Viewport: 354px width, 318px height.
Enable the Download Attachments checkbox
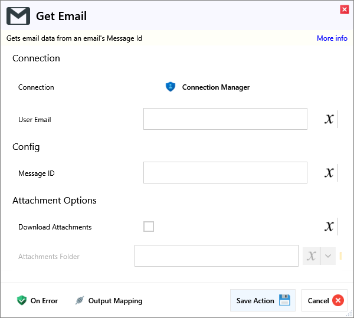point(149,227)
